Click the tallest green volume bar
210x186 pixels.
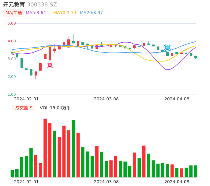(x=73, y=149)
